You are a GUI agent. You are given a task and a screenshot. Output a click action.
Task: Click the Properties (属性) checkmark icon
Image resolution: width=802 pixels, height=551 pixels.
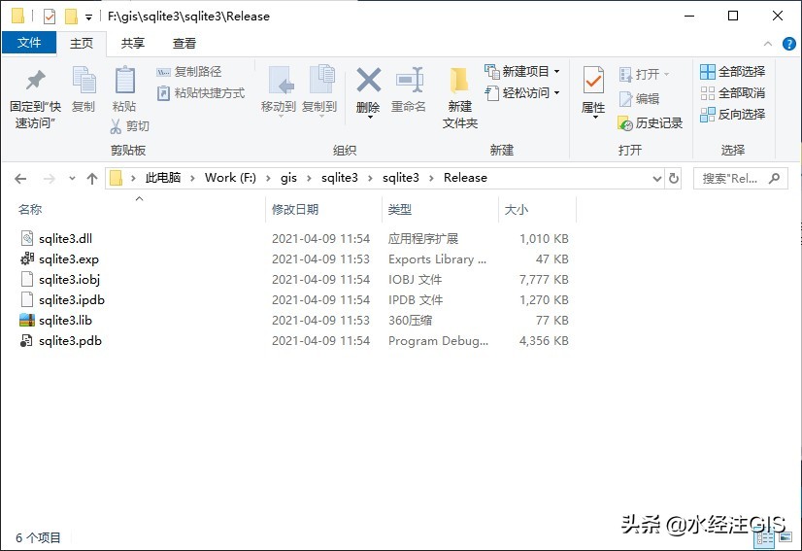[593, 81]
